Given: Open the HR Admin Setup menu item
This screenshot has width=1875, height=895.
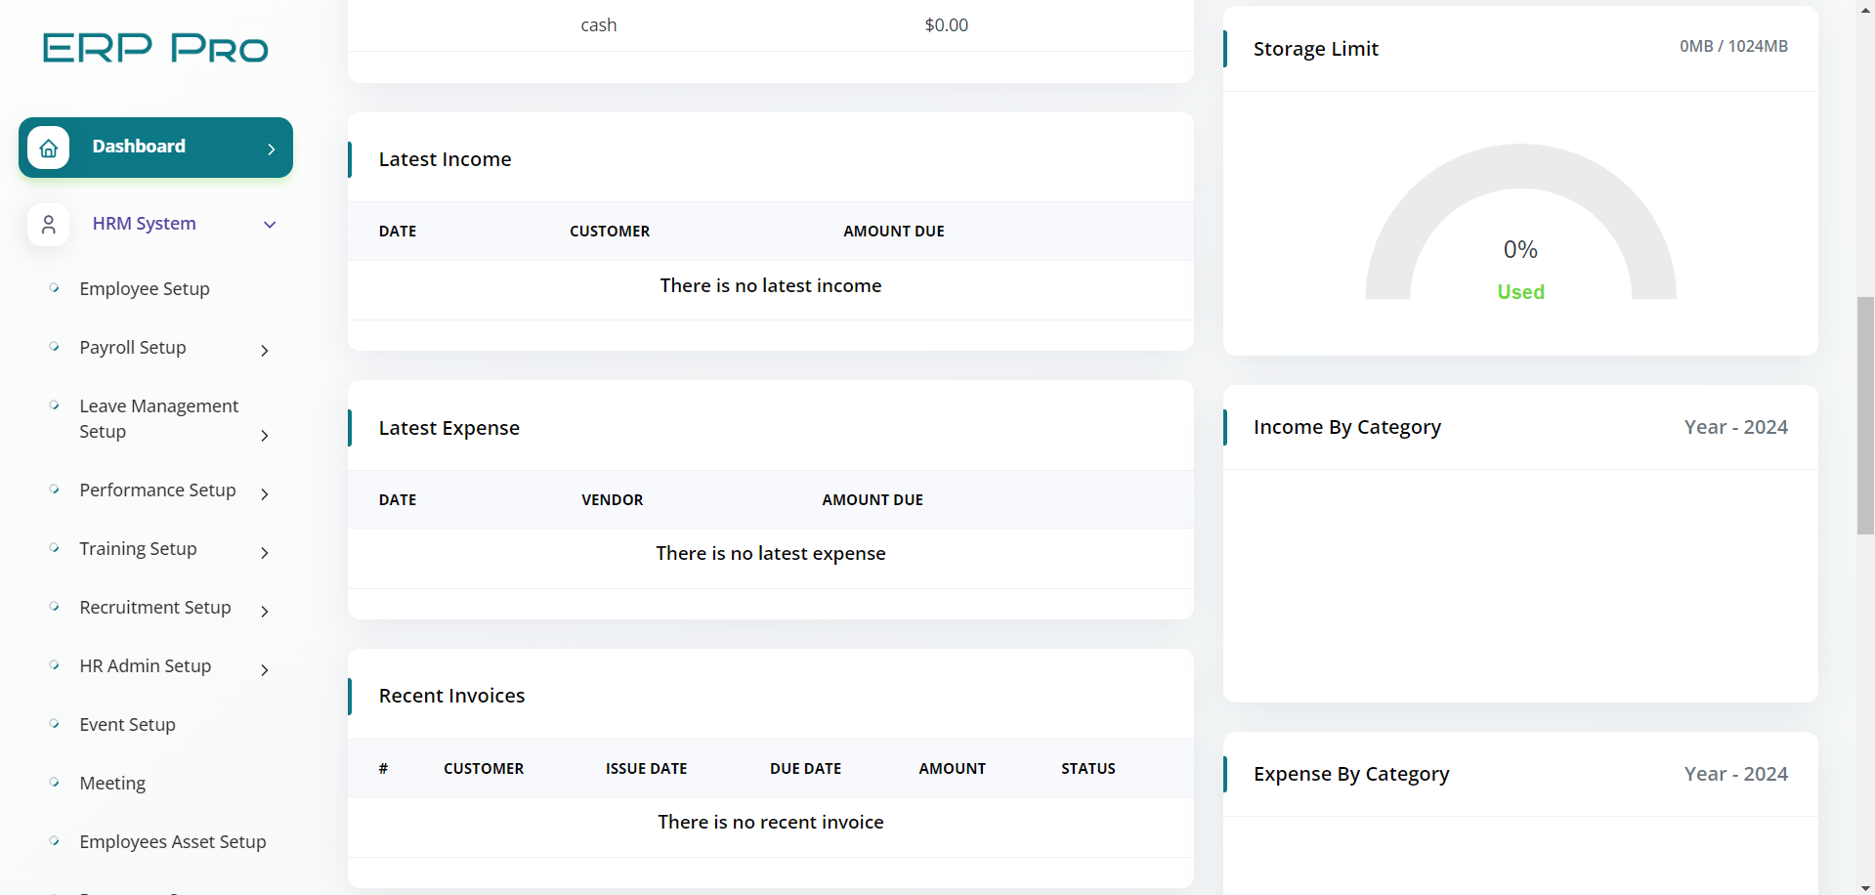Looking at the screenshot, I should coord(146,666).
